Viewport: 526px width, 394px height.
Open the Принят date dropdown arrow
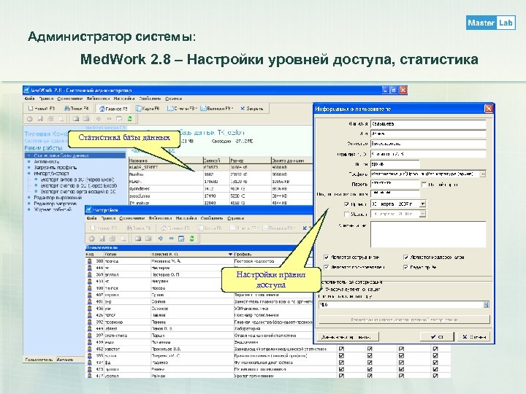[423, 204]
